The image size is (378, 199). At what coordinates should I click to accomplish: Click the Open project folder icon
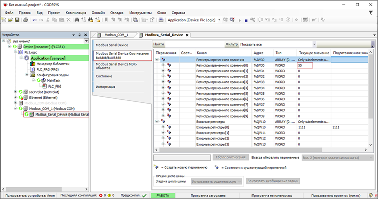coord(10,20)
